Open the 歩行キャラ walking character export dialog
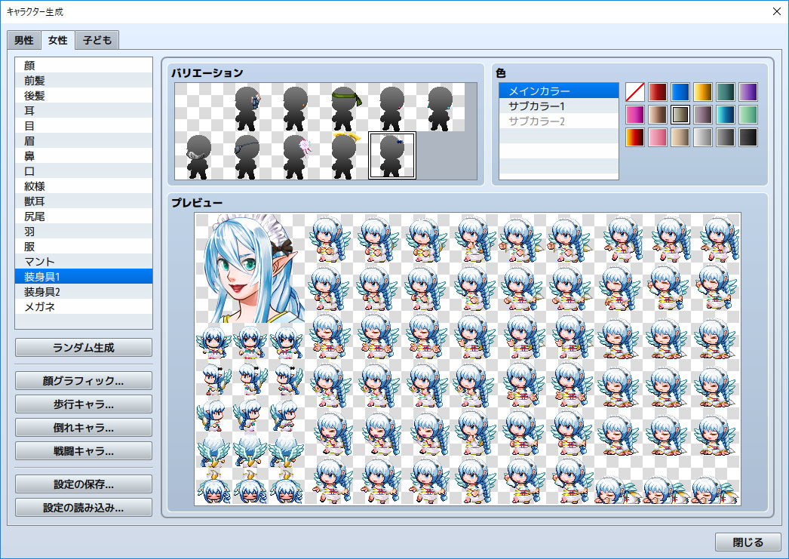This screenshot has width=789, height=559. pyautogui.click(x=83, y=404)
